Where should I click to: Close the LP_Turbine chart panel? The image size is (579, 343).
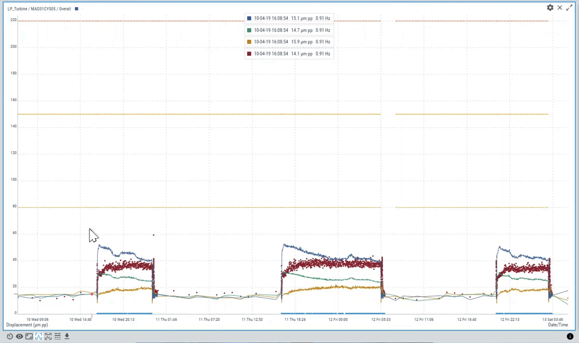(560, 8)
